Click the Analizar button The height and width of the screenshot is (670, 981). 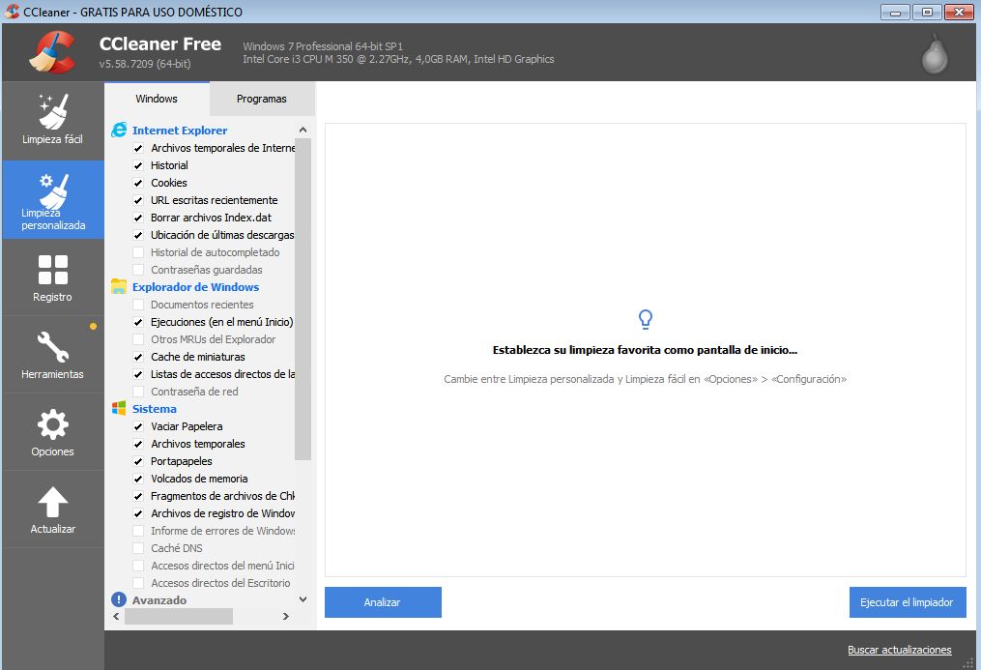coord(383,601)
